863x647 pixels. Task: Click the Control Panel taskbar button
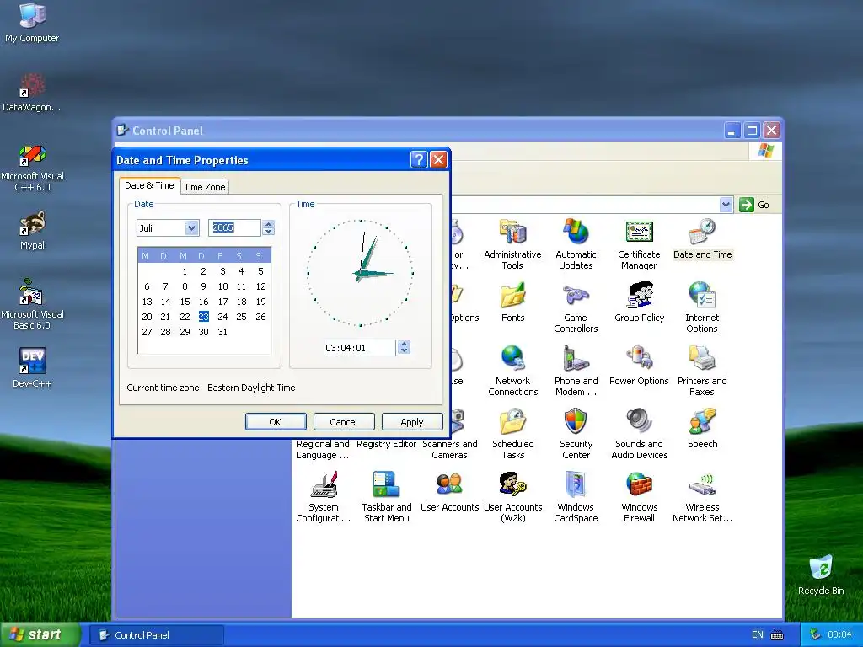[x=157, y=635]
